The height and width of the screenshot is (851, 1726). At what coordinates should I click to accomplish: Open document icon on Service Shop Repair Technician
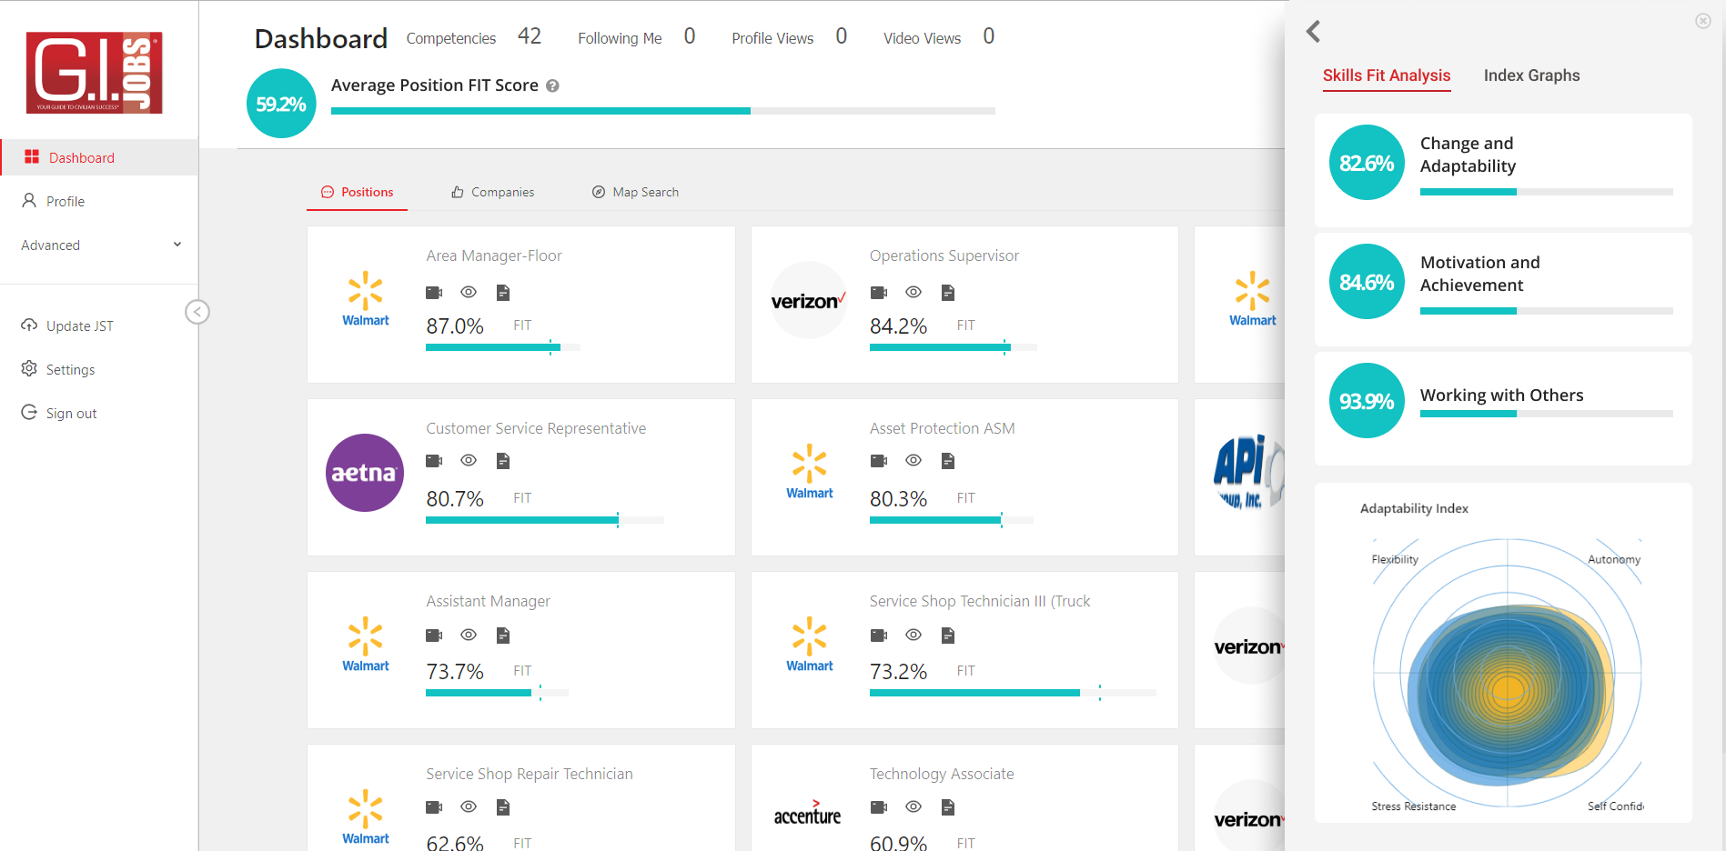tap(503, 807)
